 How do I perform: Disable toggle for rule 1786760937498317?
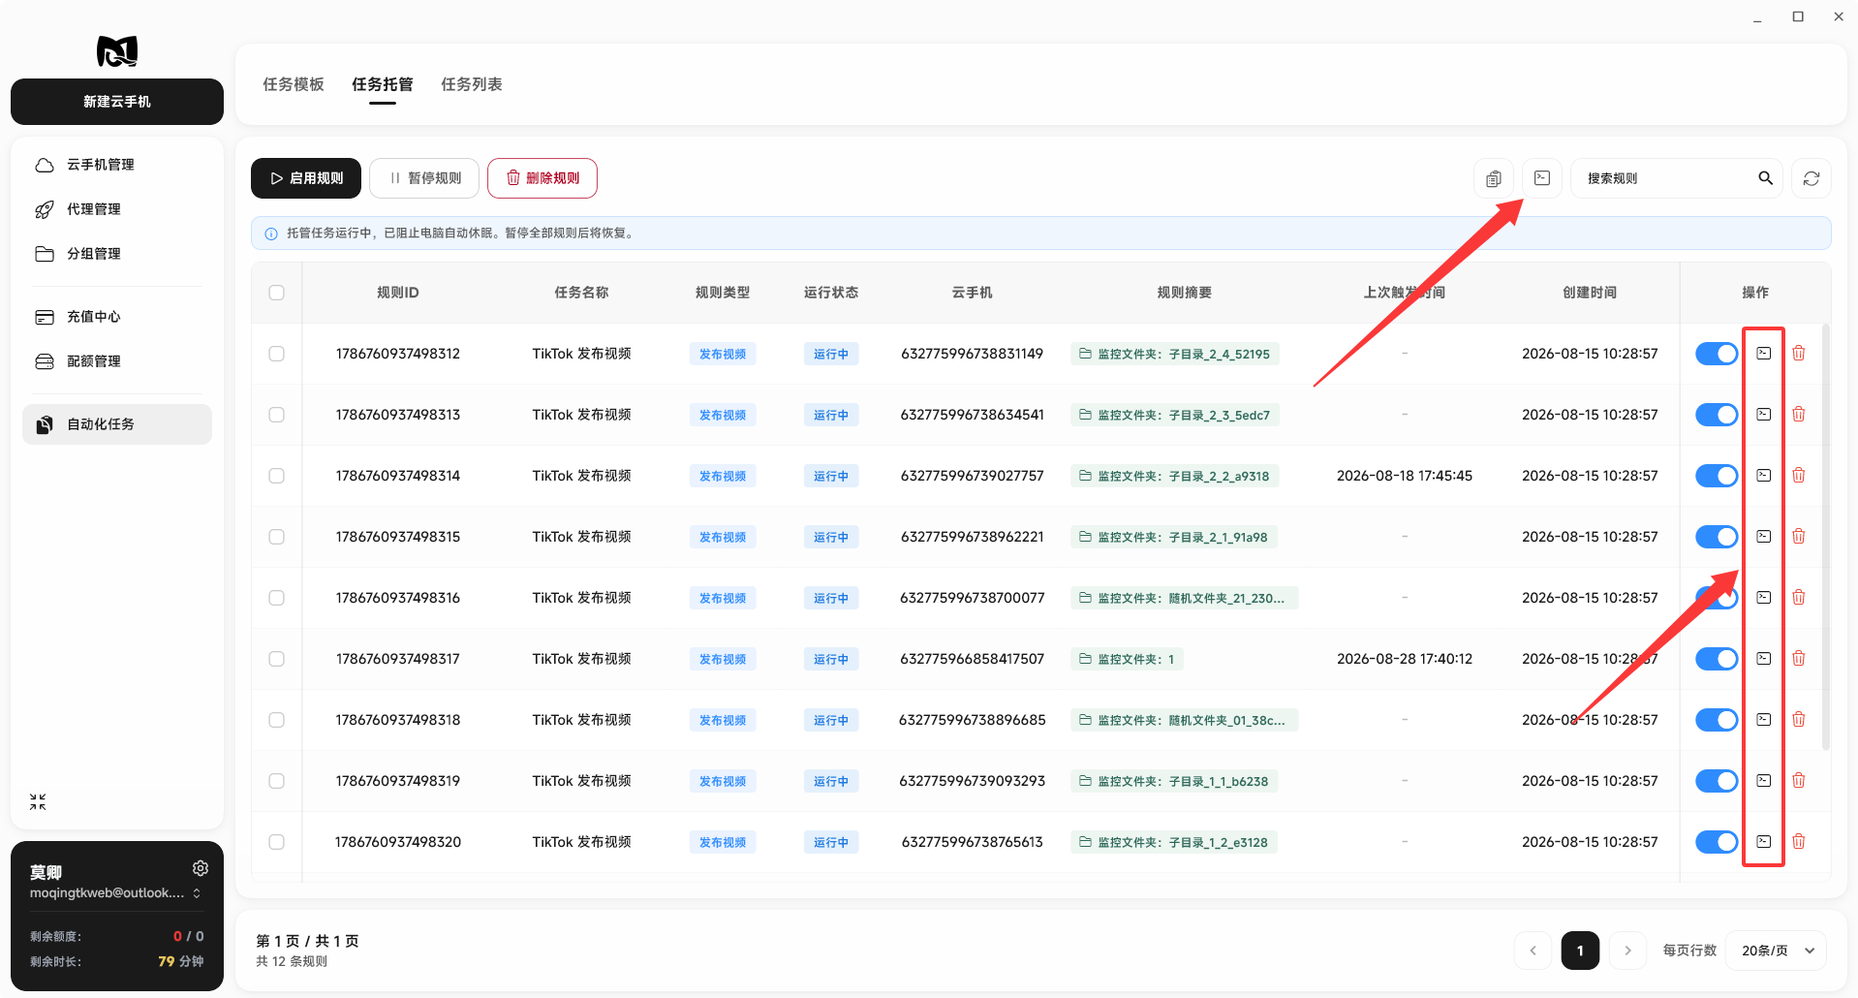(1717, 659)
